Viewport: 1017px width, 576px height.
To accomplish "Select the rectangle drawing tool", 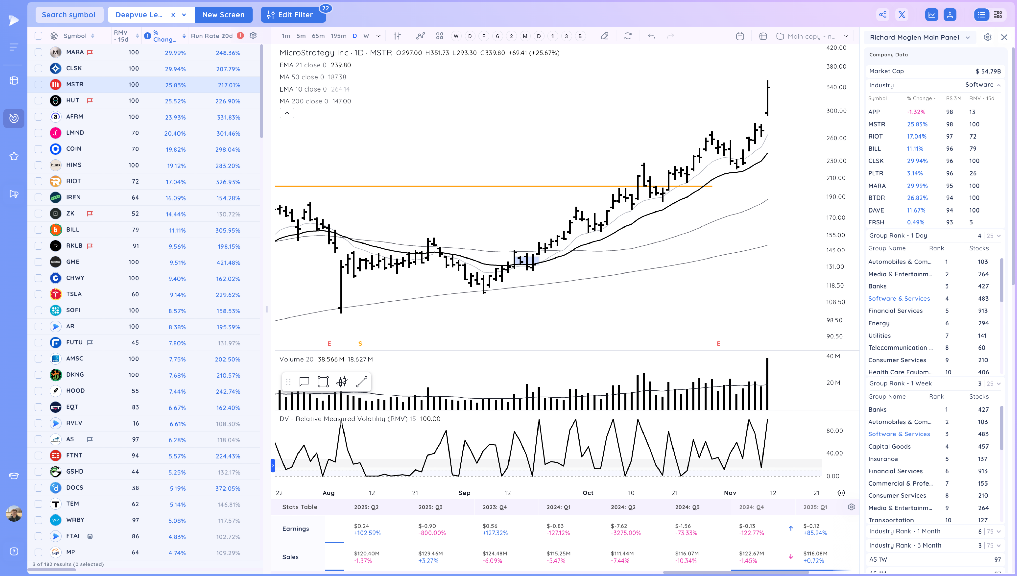I will pos(323,381).
